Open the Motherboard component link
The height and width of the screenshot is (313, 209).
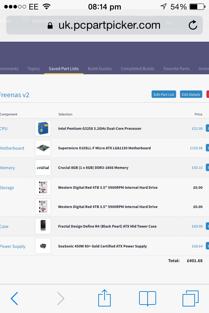click(12, 148)
